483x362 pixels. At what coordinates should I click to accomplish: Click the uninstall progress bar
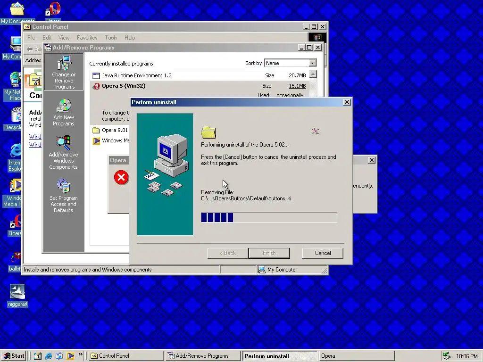click(269, 217)
